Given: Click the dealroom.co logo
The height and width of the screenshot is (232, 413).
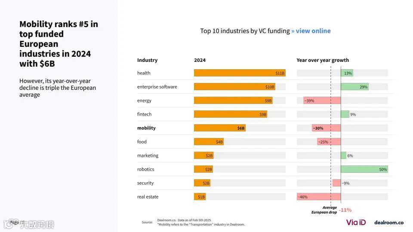Looking at the screenshot, I should tap(388, 223).
